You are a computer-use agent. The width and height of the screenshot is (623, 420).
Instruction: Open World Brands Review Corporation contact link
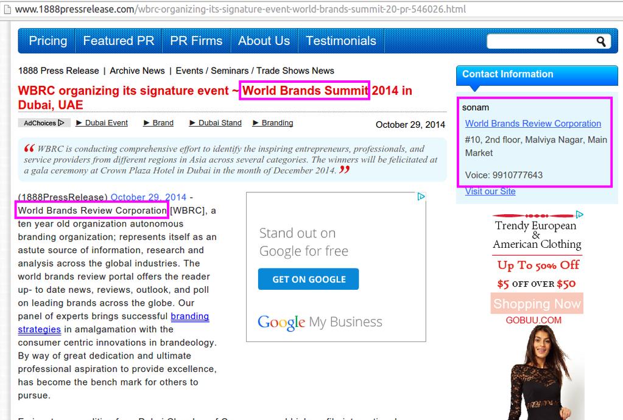click(533, 124)
